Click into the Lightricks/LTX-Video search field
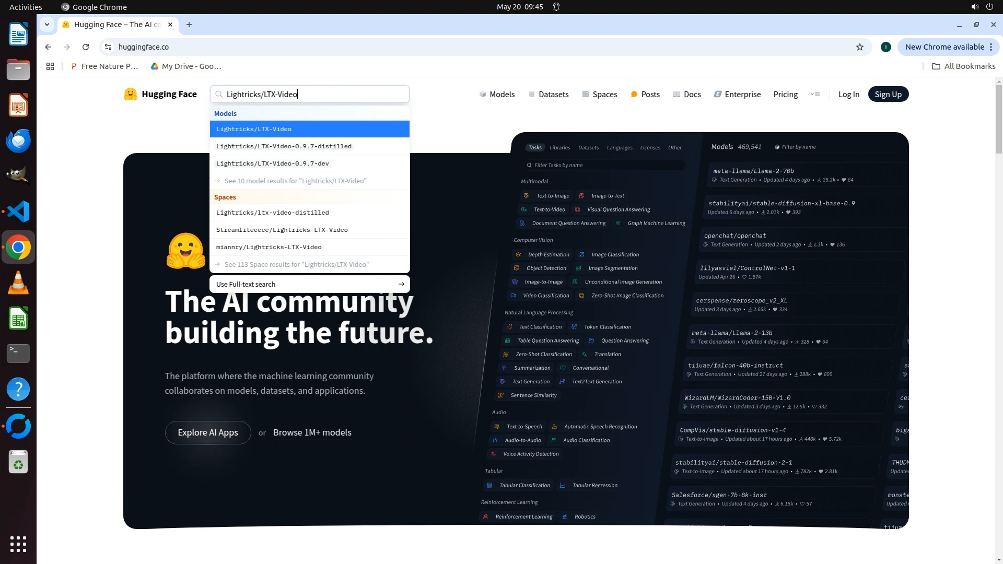The image size is (1003, 564). click(x=313, y=95)
